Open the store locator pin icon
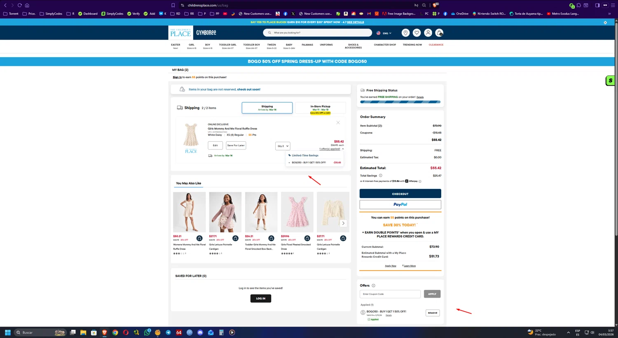The height and width of the screenshot is (338, 618). coord(405,33)
